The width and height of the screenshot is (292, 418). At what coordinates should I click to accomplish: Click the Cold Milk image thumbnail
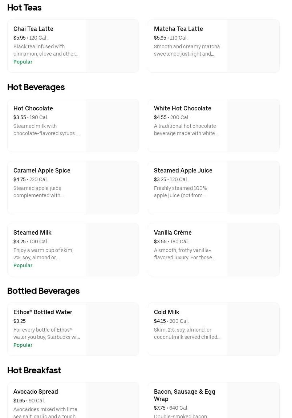[253, 329]
